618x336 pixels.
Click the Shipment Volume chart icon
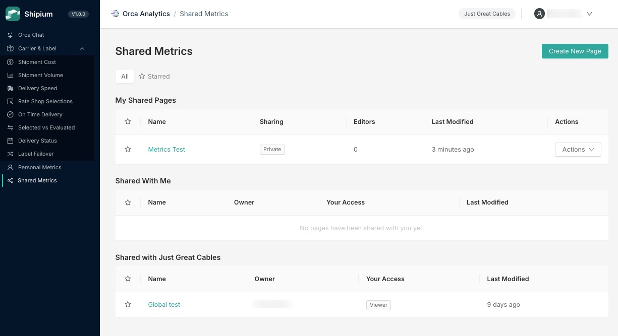pyautogui.click(x=10, y=75)
